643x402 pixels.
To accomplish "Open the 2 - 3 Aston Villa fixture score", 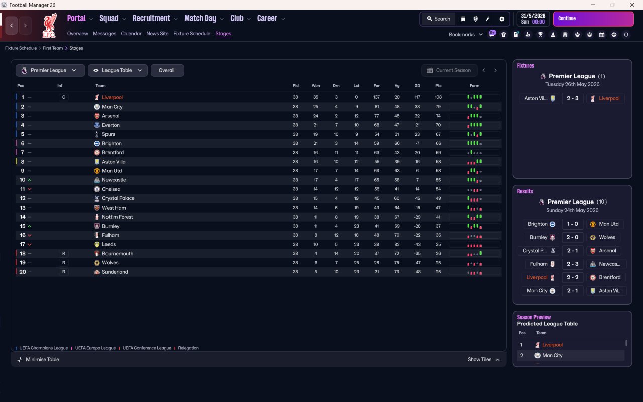I will click(573, 98).
